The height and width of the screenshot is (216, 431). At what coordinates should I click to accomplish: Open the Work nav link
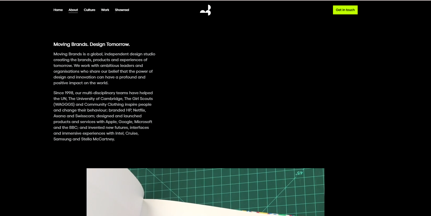coord(105,10)
